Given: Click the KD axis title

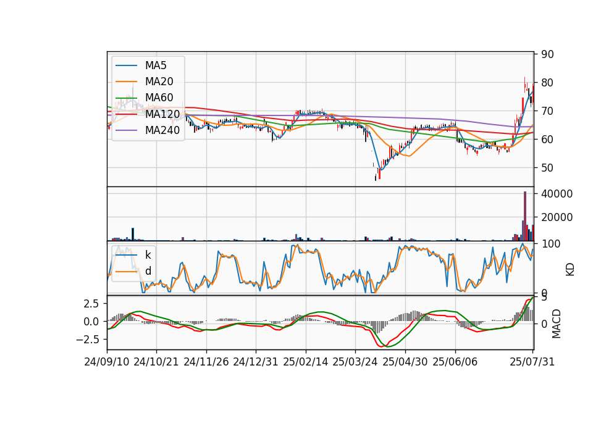Looking at the screenshot, I should 570,270.
